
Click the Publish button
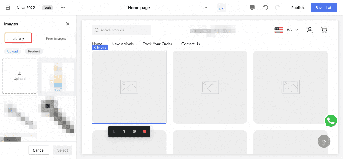(x=297, y=8)
